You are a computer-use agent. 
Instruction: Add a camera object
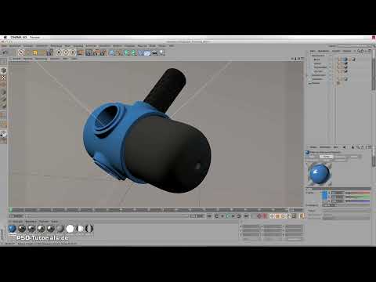[155, 53]
